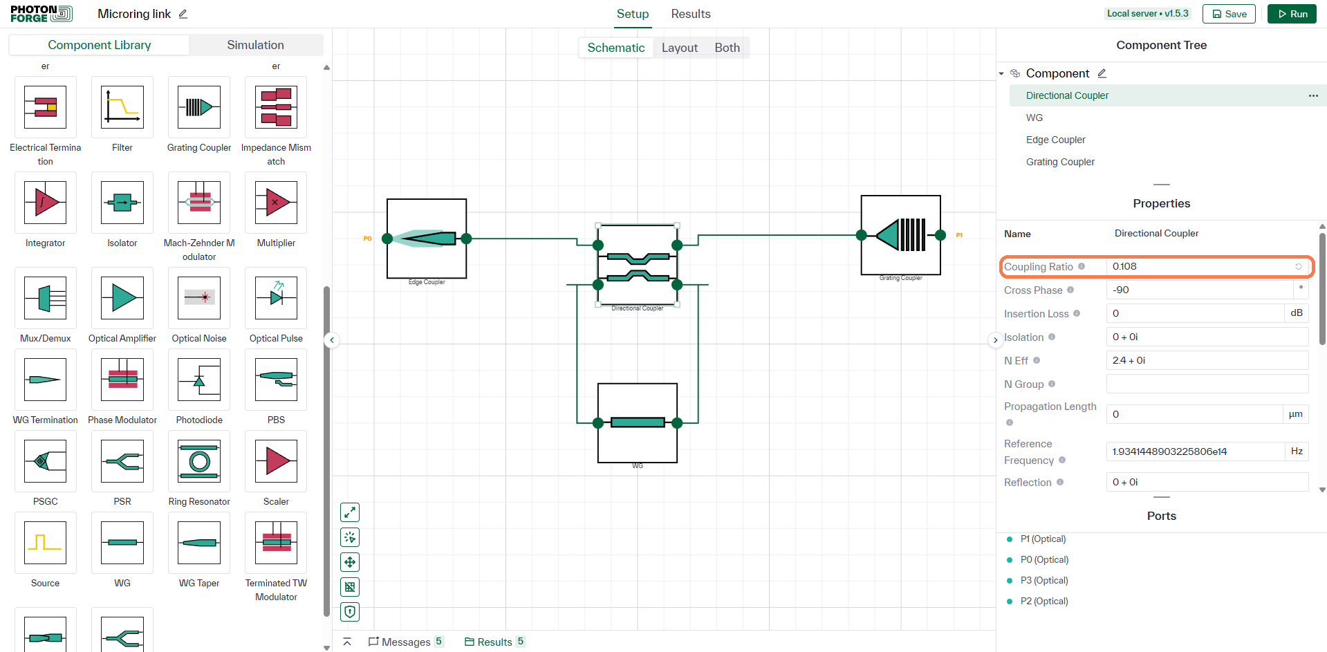Choose the WG Taper component icon
Viewport: 1327px width, 652px height.
coord(199,543)
